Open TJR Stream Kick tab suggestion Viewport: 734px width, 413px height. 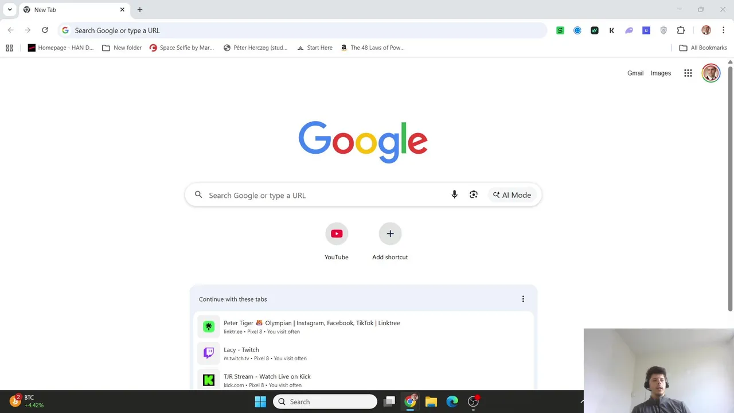pyautogui.click(x=364, y=380)
